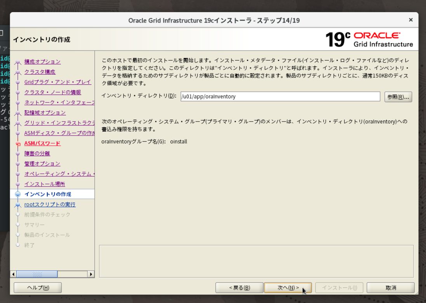Image resolution: width=426 pixels, height=303 pixels.
Task: Click the empty message area below
Action: pyautogui.click(x=256, y=261)
